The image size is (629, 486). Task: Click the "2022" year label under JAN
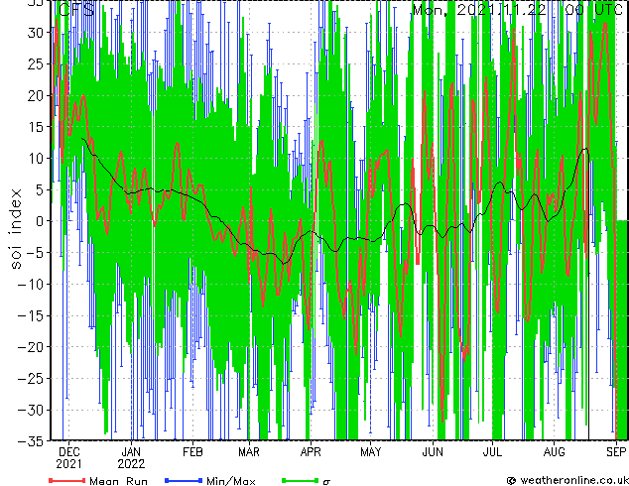pyautogui.click(x=131, y=464)
